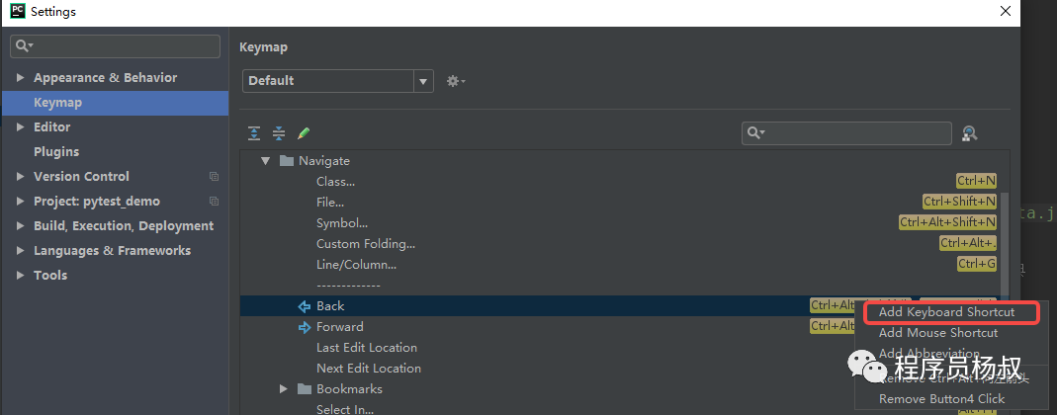Viewport: 1057px width, 415px height.
Task: Expand Appearance & Behavior settings section
Action: pos(20,78)
